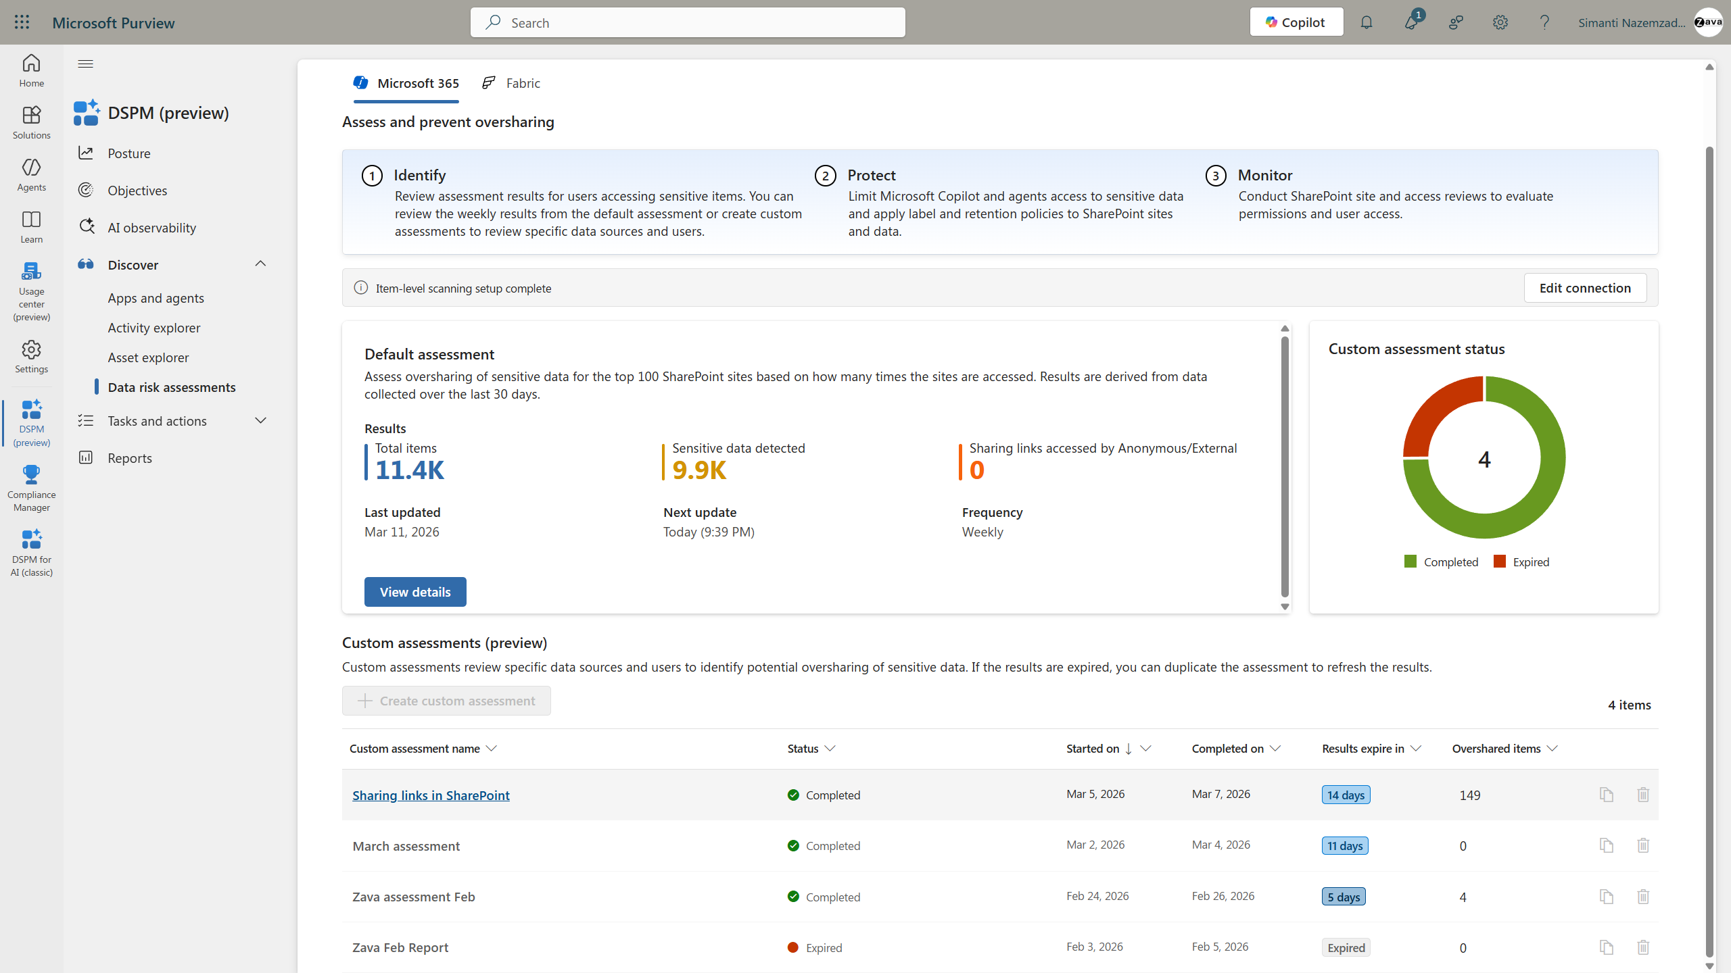Viewport: 1731px width, 973px height.
Task: Click the info icon beside scanning setup message
Action: pyautogui.click(x=361, y=288)
